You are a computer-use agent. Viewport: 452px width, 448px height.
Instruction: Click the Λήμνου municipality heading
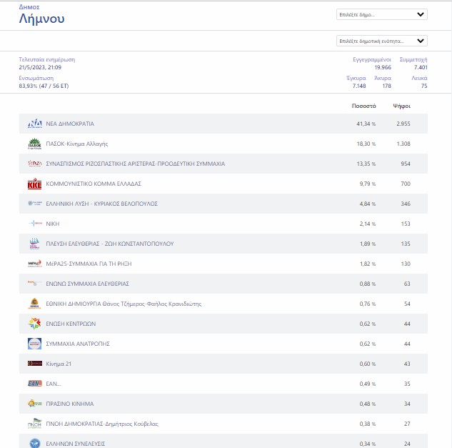coord(41,19)
